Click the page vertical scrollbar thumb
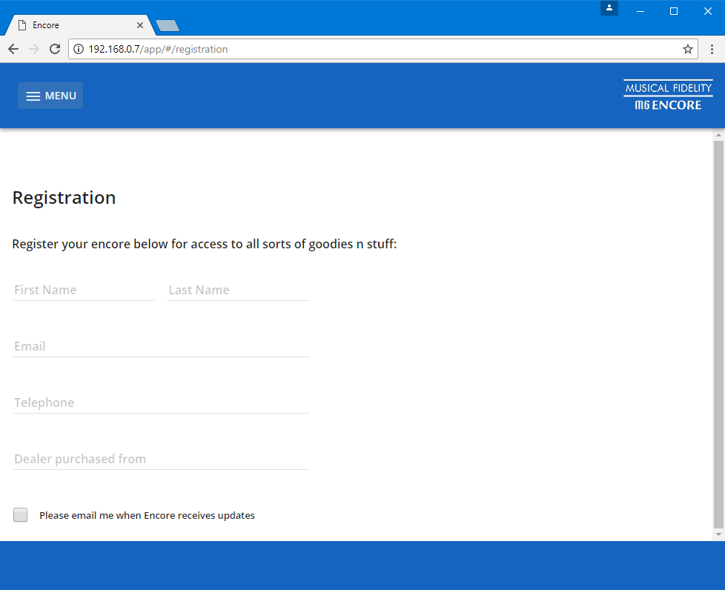Image resolution: width=725 pixels, height=590 pixels. coord(718,334)
